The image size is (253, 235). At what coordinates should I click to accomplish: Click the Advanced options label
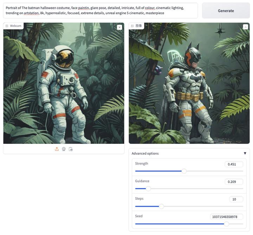(145, 153)
